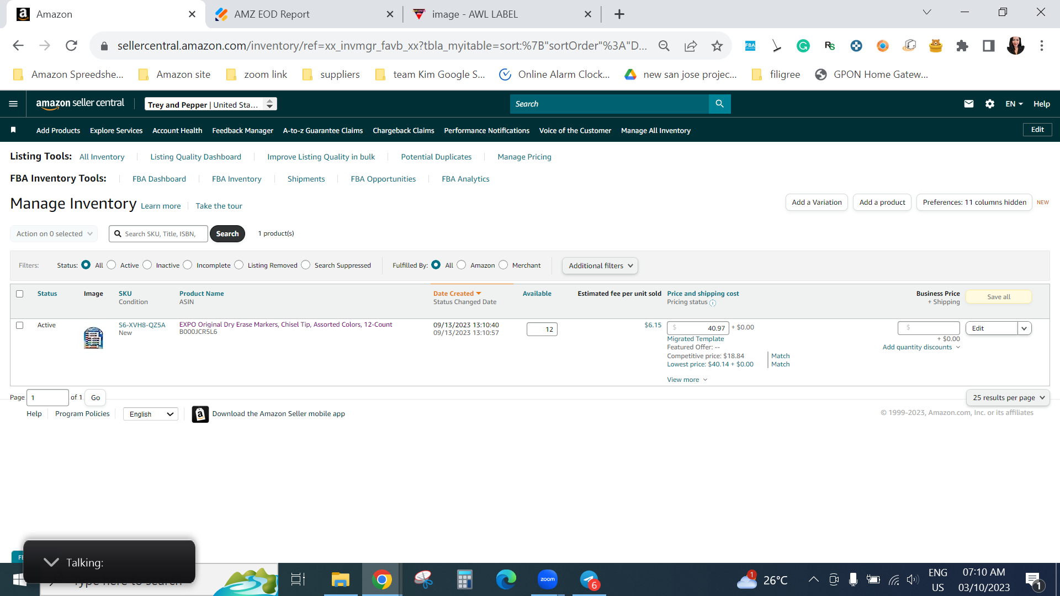
Task: Open the Chrome profile avatar
Action: point(1015,46)
